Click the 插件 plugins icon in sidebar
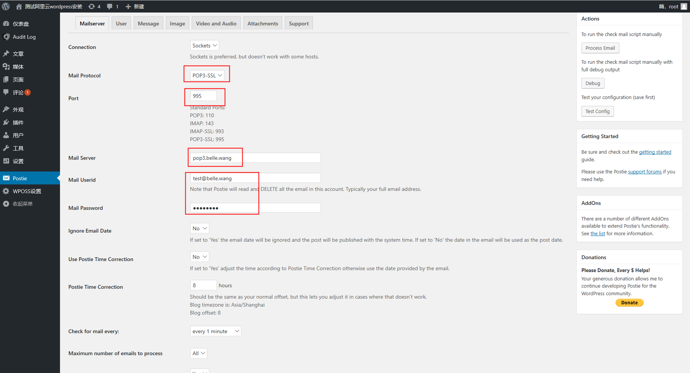The height and width of the screenshot is (373, 690). 6,123
